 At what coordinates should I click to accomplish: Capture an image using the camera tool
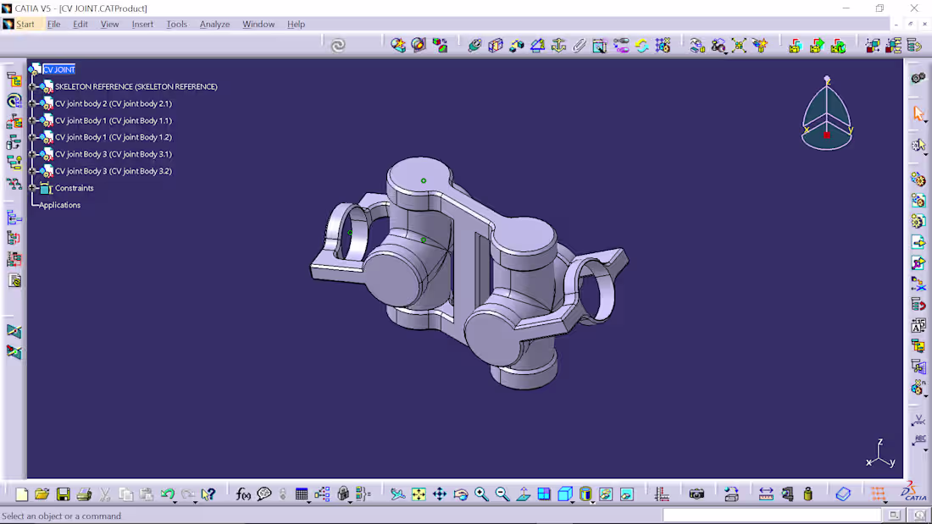(696, 493)
